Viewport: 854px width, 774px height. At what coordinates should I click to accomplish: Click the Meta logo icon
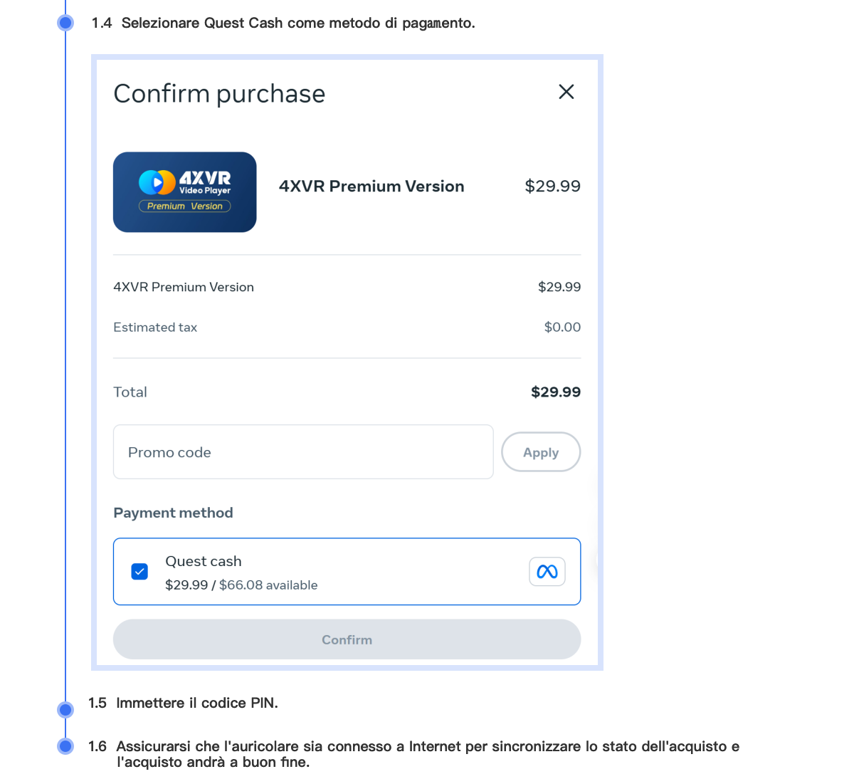547,572
